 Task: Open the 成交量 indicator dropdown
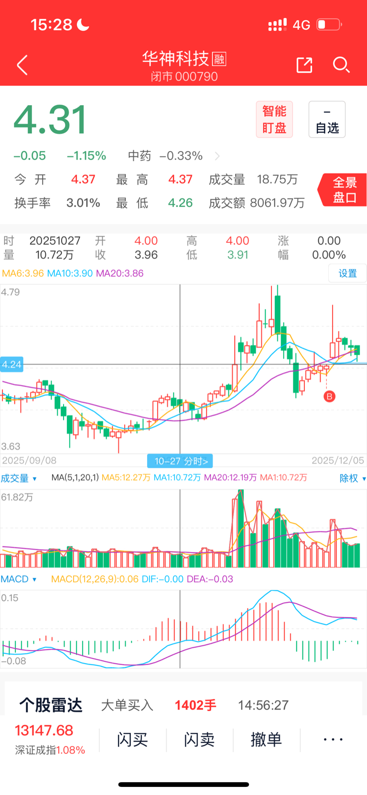click(19, 478)
